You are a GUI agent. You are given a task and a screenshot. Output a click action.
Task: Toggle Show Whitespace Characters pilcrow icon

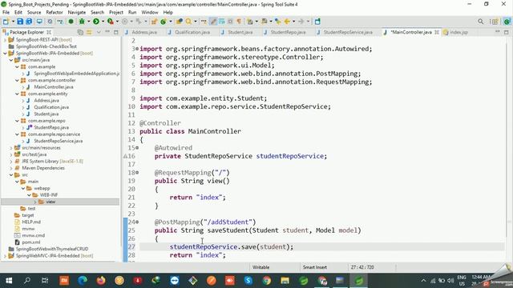239,22
